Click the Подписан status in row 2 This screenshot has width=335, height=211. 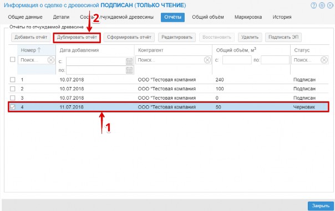coord(304,89)
